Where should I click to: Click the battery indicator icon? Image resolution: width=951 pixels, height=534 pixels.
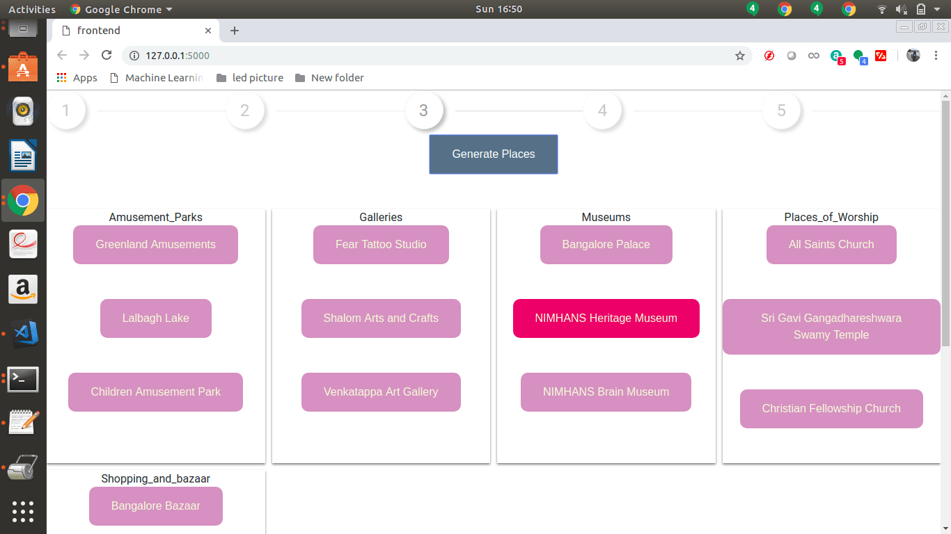pyautogui.click(x=921, y=9)
